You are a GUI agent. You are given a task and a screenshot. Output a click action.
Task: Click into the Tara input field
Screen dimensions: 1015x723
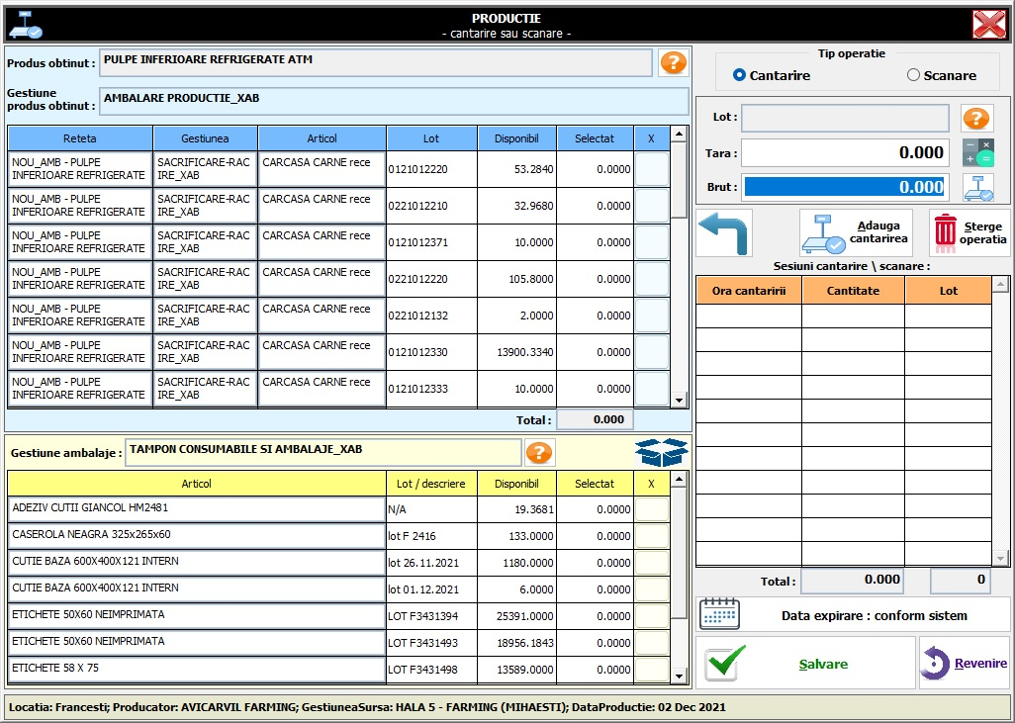(844, 152)
